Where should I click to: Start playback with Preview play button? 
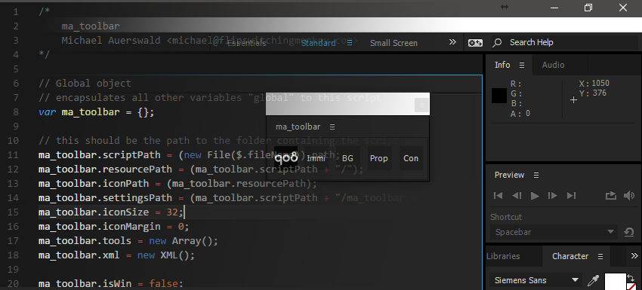[535, 196]
